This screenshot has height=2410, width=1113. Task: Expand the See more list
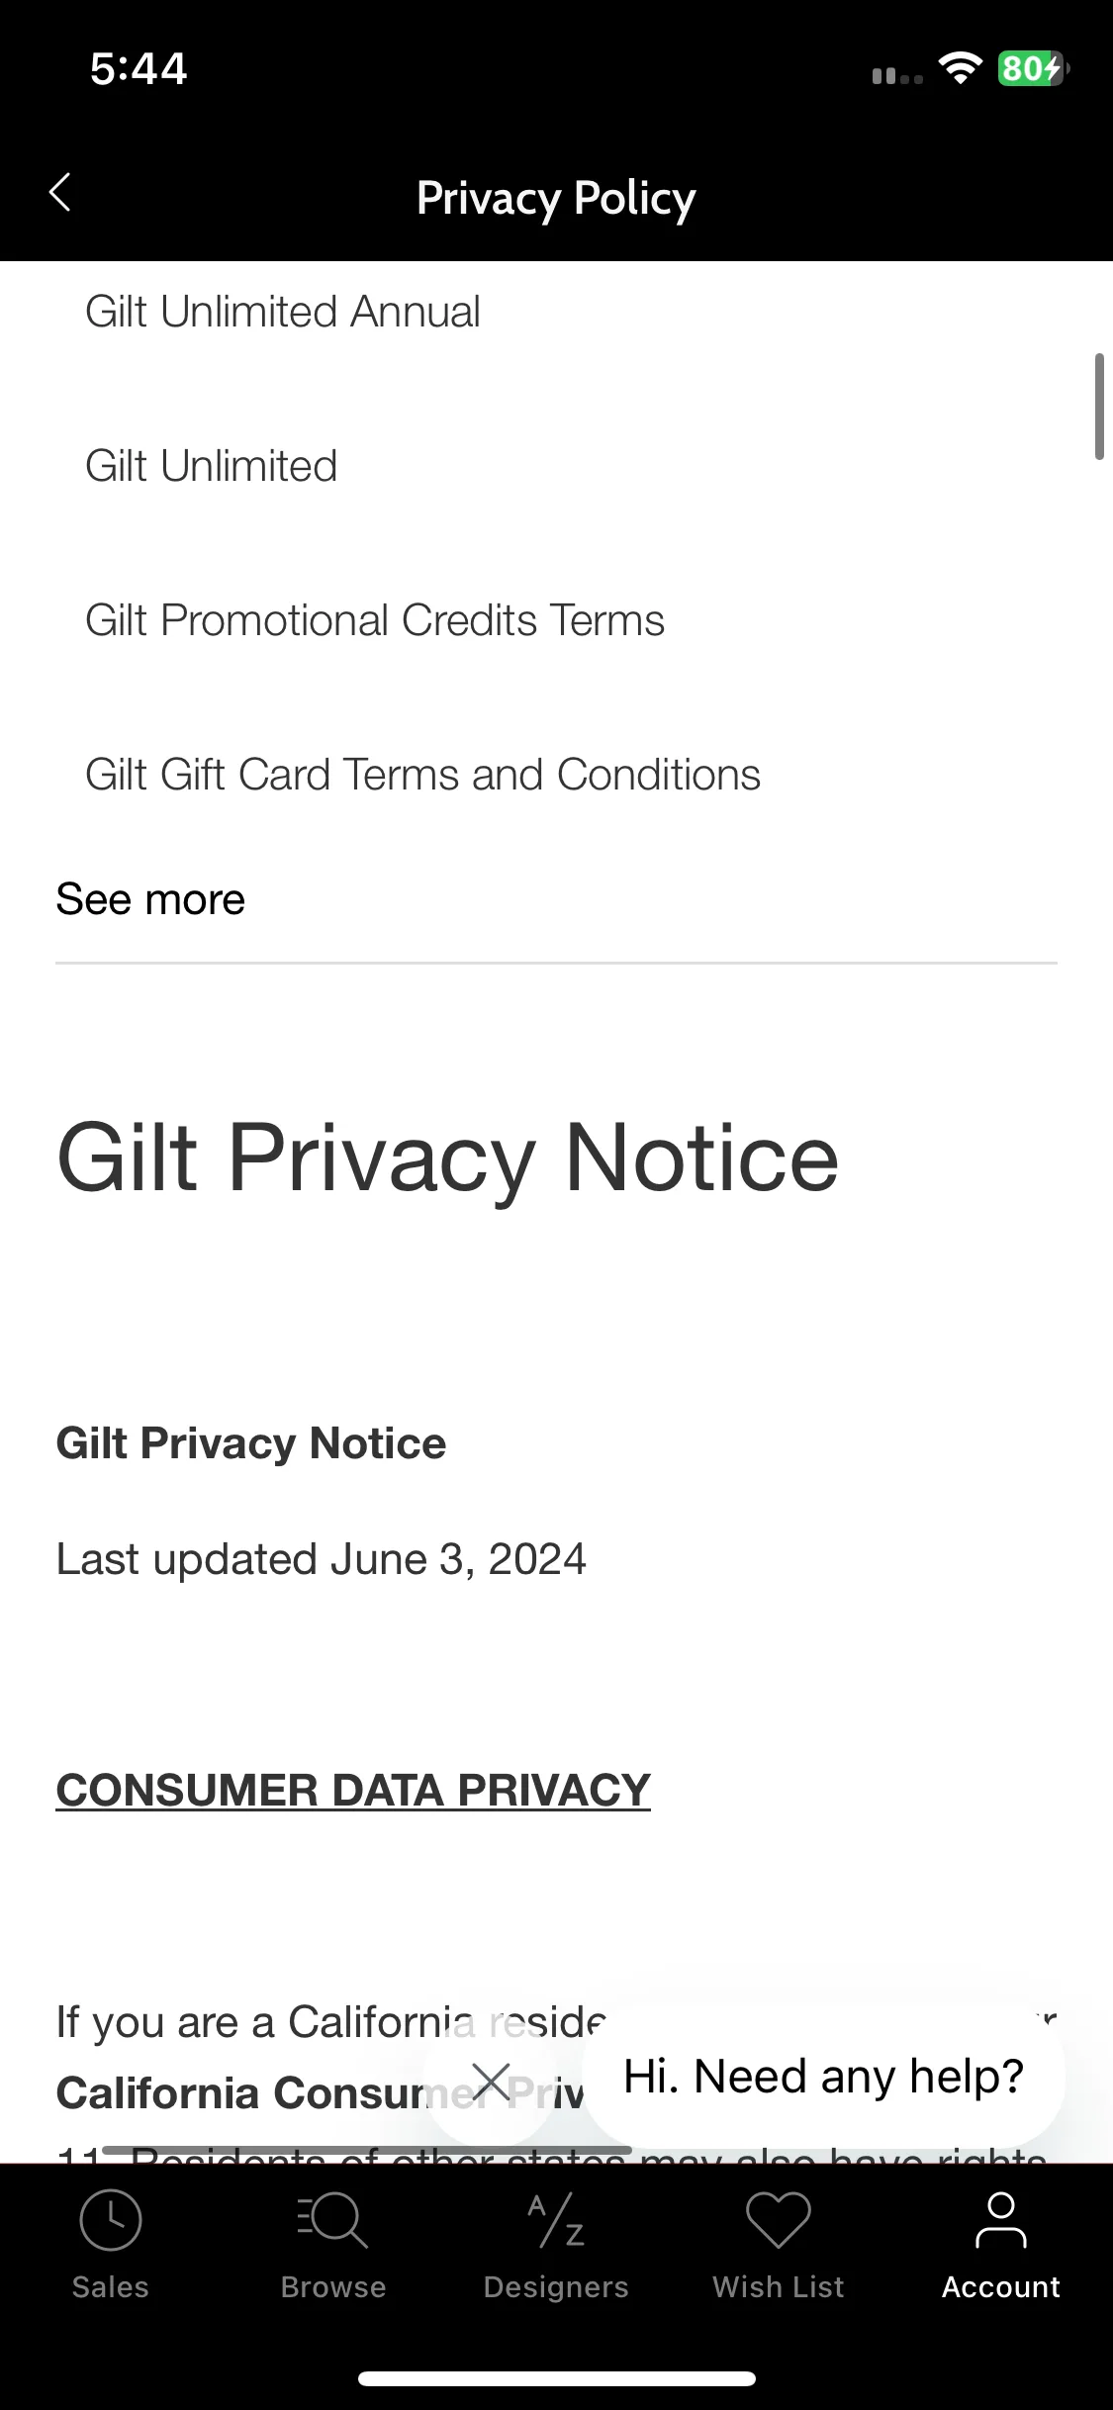tap(150, 899)
